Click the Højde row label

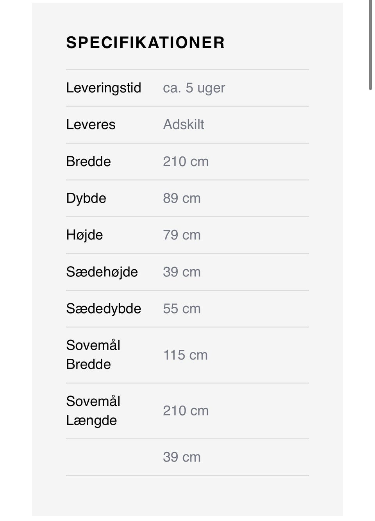click(84, 235)
